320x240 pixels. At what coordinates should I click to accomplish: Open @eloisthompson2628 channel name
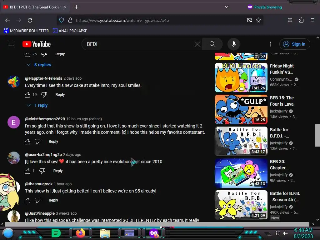[45, 119]
